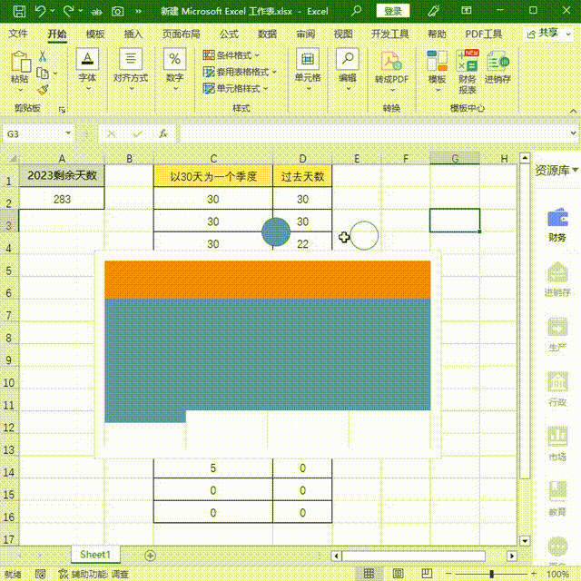Viewport: 581px width, 581px height.
Task: Click 辅助功能: 调查 in status bar
Action: 94,574
